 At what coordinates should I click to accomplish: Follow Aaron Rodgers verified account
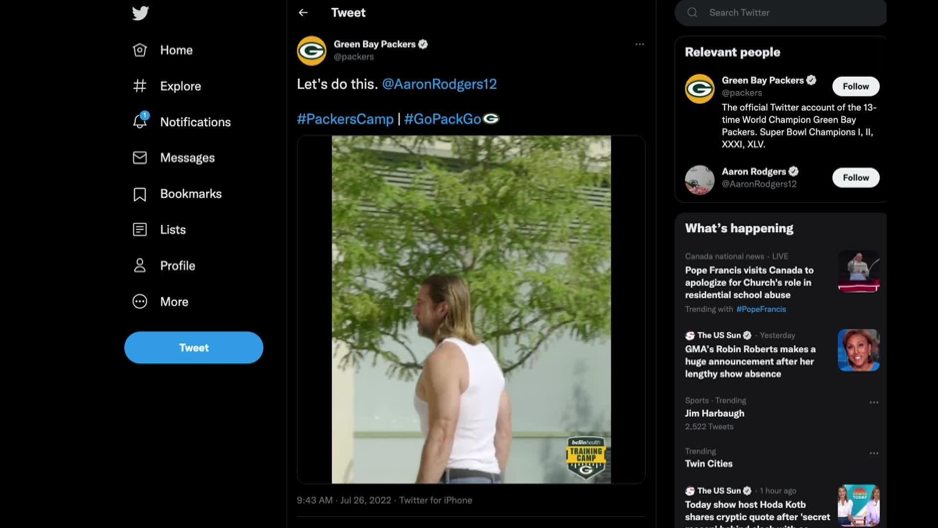click(x=855, y=177)
